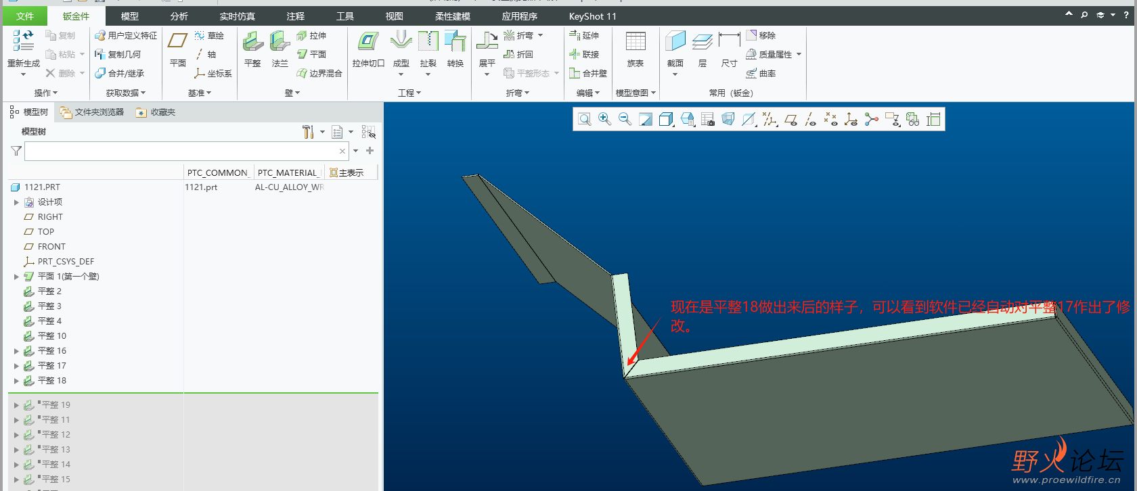Click the Curvature (曲率) analysis tool

tap(761, 73)
